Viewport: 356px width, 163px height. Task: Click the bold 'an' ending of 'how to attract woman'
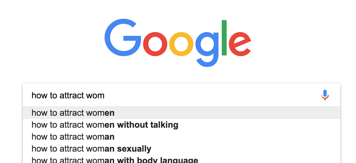[x=110, y=137]
